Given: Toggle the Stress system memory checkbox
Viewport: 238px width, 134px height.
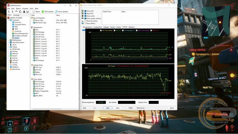Looking at the screenshot, I should pyautogui.click(x=85, y=18).
